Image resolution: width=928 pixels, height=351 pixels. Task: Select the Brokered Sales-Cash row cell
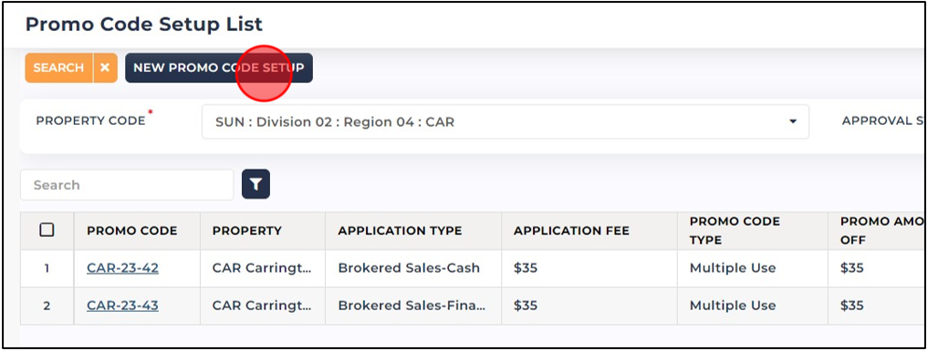(413, 268)
